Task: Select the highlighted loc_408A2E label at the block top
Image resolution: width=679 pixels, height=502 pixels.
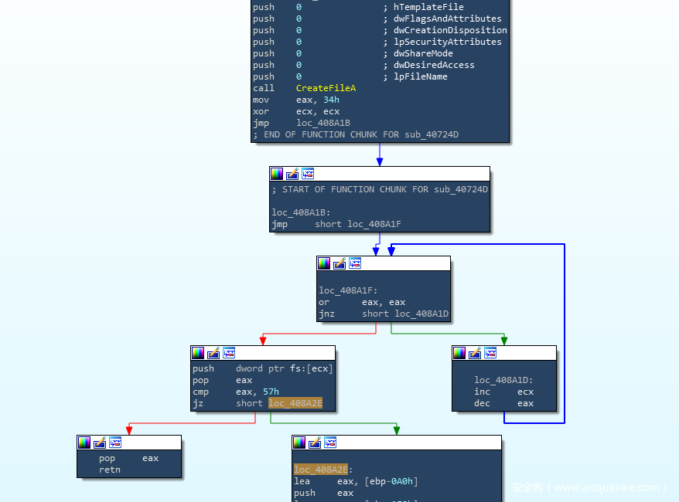Action: [x=321, y=470]
